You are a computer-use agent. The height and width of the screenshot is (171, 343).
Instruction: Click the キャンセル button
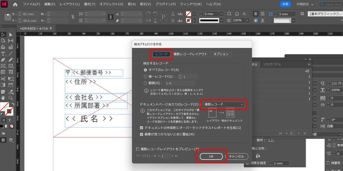point(237,156)
